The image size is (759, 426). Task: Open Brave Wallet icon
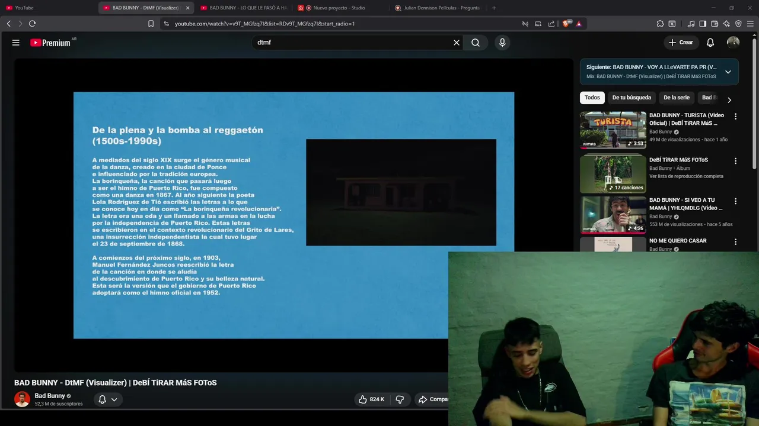click(715, 24)
